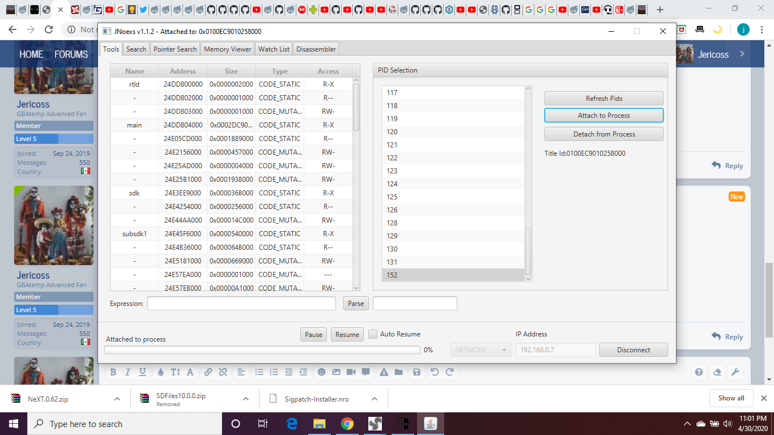Screen dimensions: 774x435
Task: Open the smilies picker
Action: tap(321, 372)
